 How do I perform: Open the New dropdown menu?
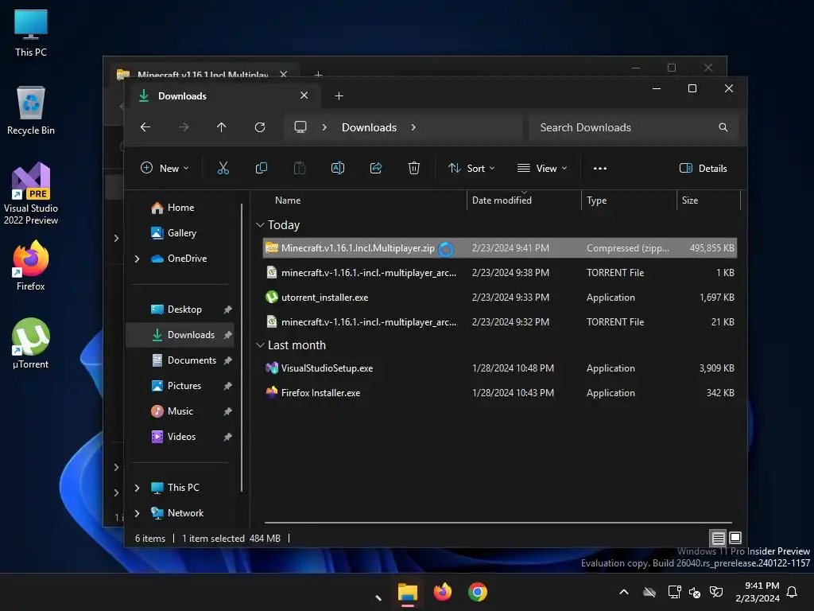coord(165,169)
